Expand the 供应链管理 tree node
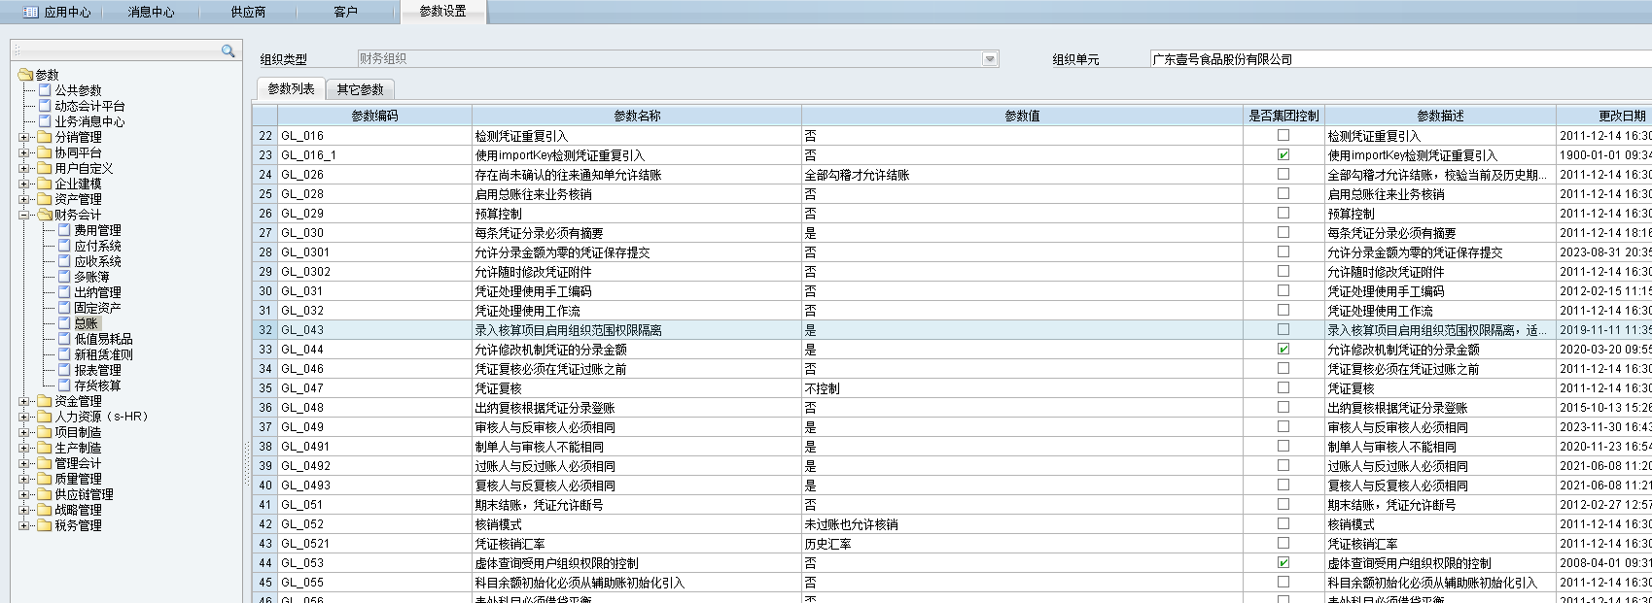 pyautogui.click(x=23, y=494)
